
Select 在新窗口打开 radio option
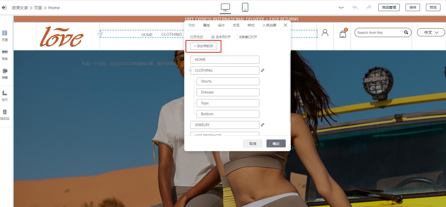tap(236, 37)
